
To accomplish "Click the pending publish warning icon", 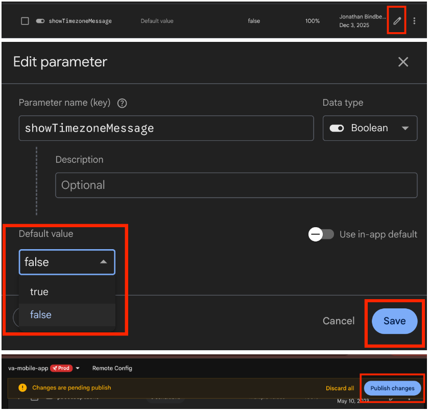I will 22,388.
